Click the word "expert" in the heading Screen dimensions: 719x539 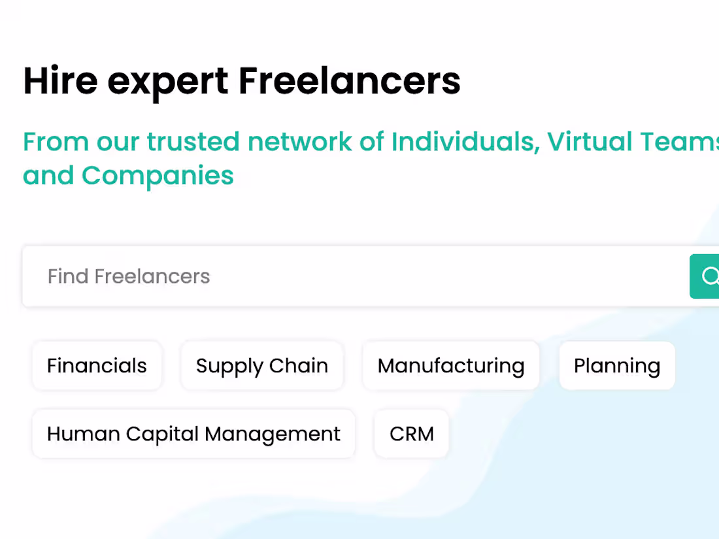click(168, 82)
